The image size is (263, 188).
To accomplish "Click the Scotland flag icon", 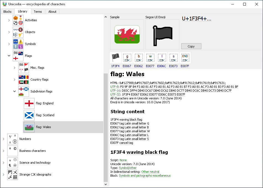I will (x=29, y=115).
